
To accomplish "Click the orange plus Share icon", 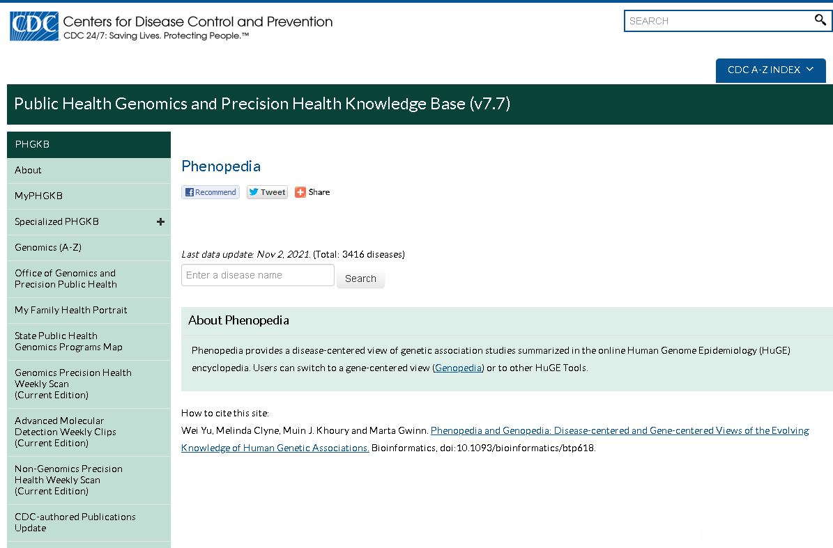I will (300, 192).
